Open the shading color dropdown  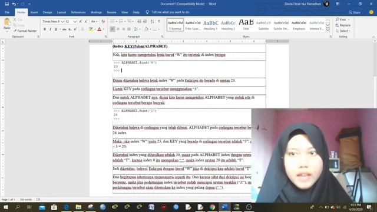[150, 29]
